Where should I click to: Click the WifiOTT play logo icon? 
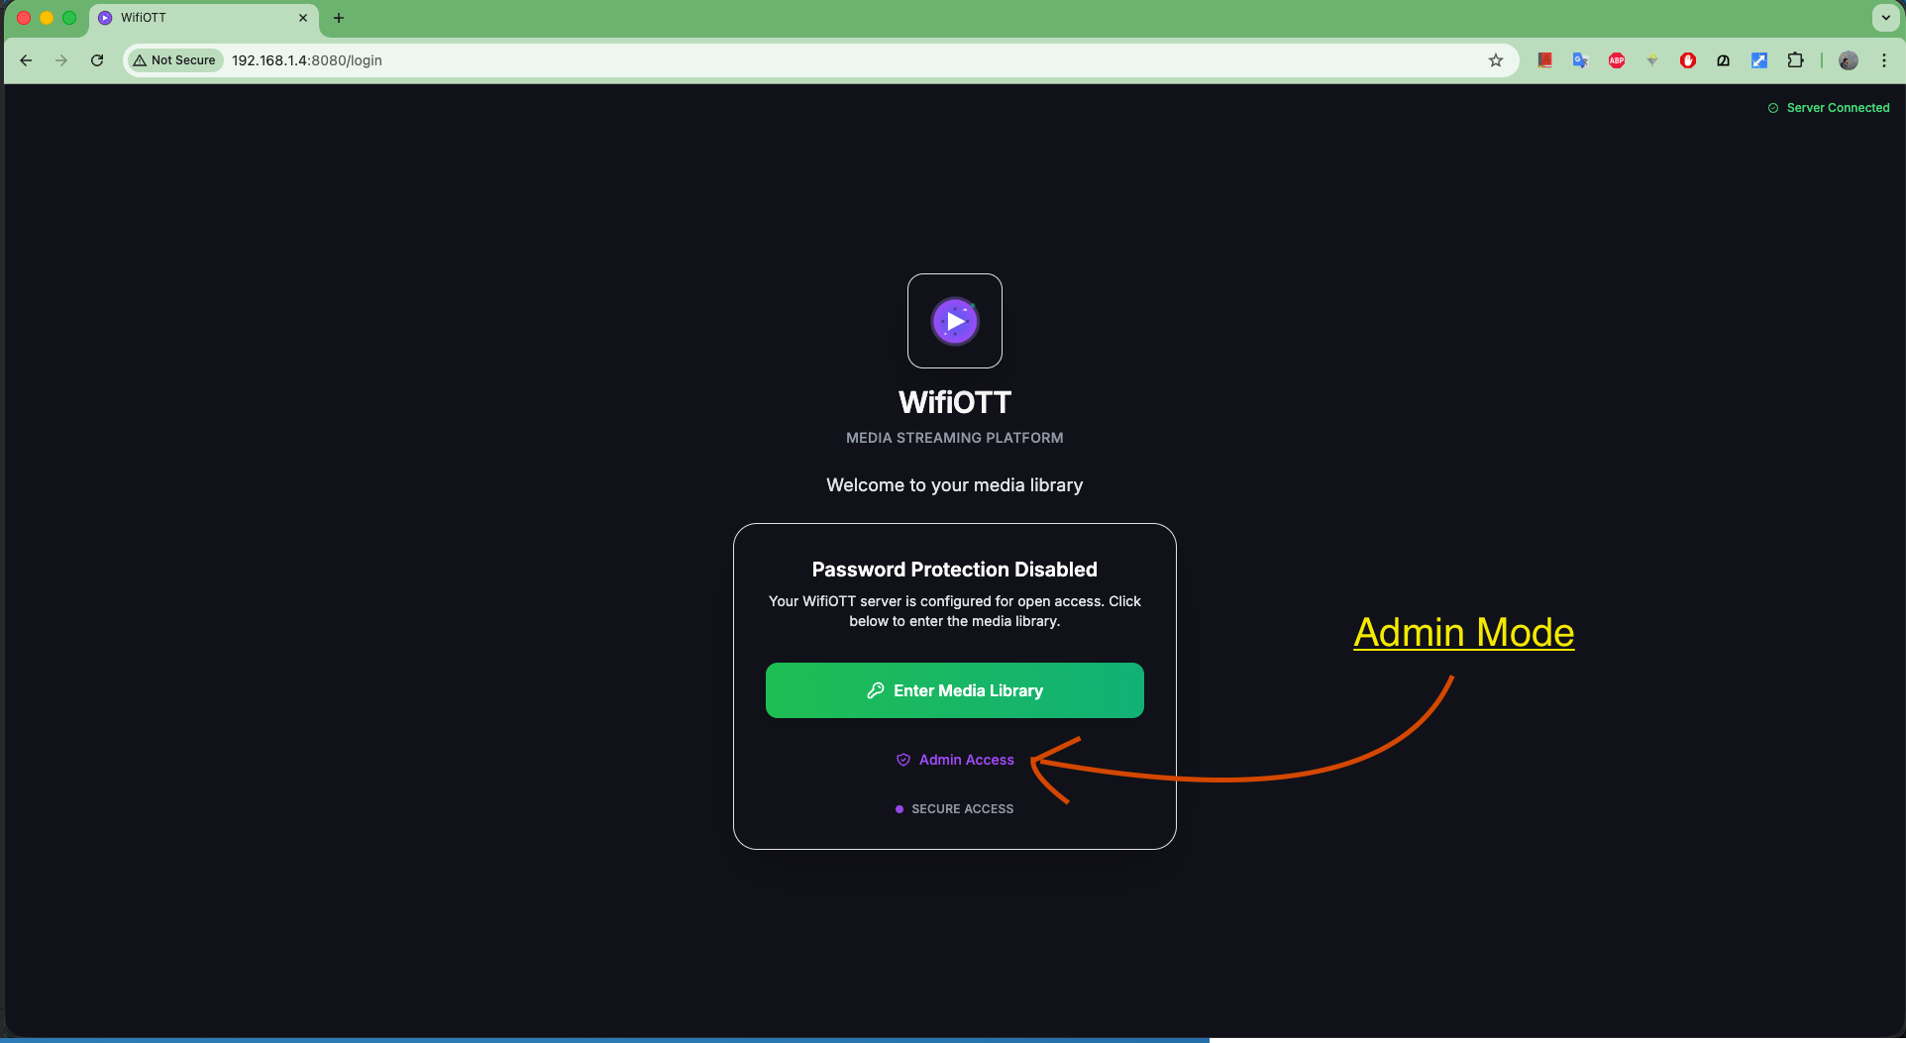point(955,321)
